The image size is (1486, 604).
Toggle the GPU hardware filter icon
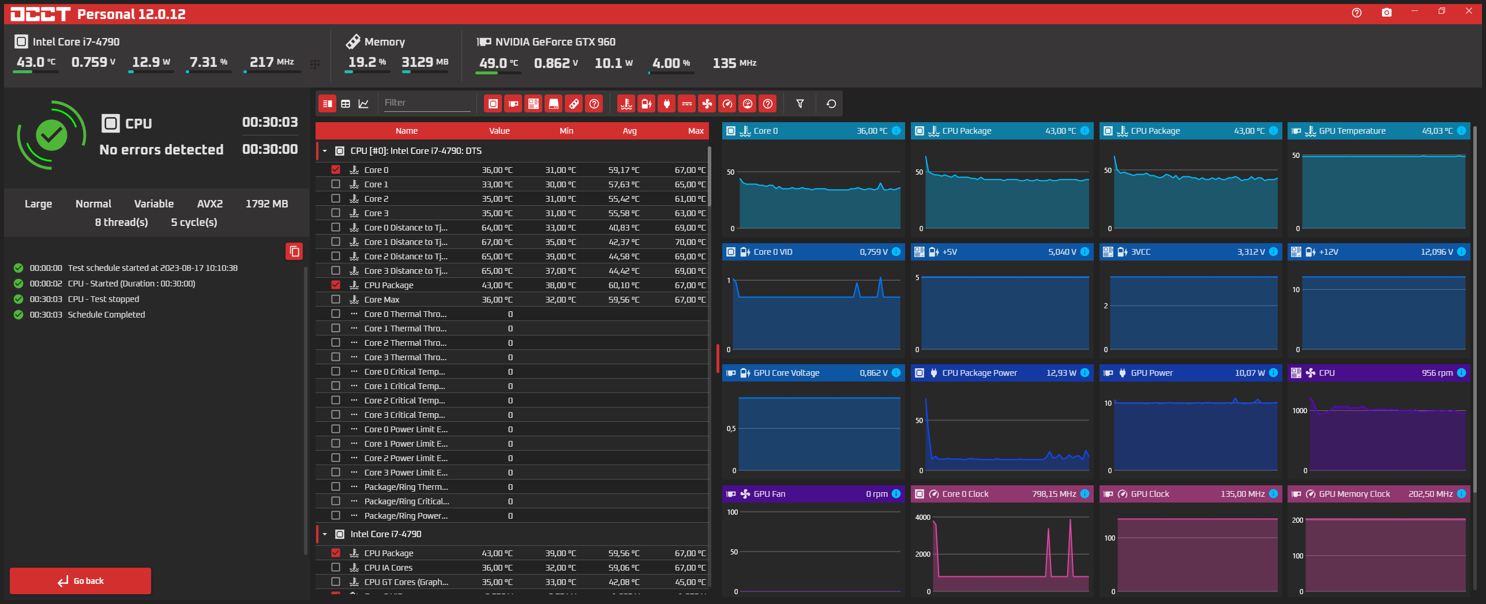[513, 104]
